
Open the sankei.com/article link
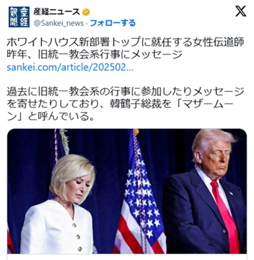[x=70, y=67]
